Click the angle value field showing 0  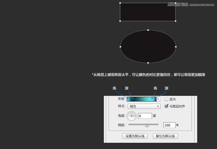click(x=145, y=116)
